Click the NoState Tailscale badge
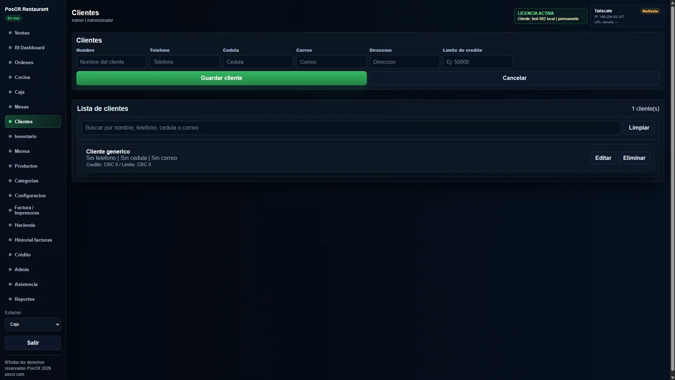This screenshot has height=380, width=675. click(x=650, y=11)
